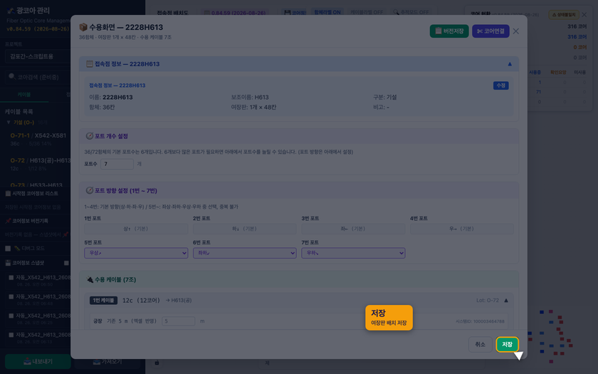Select the 케이블 tab in sidebar
This screenshot has width=598, height=374.
point(24,94)
